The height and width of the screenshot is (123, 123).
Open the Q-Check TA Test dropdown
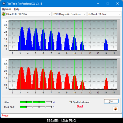pos(104,14)
